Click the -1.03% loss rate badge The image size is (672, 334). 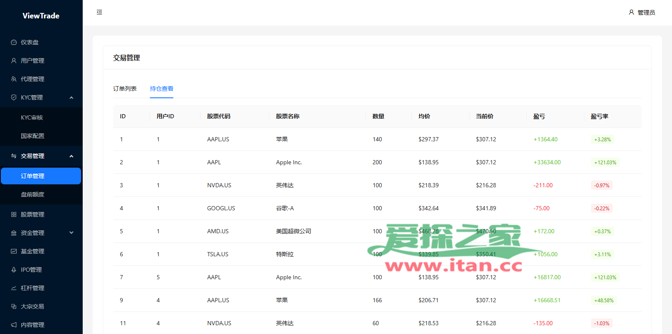click(602, 324)
